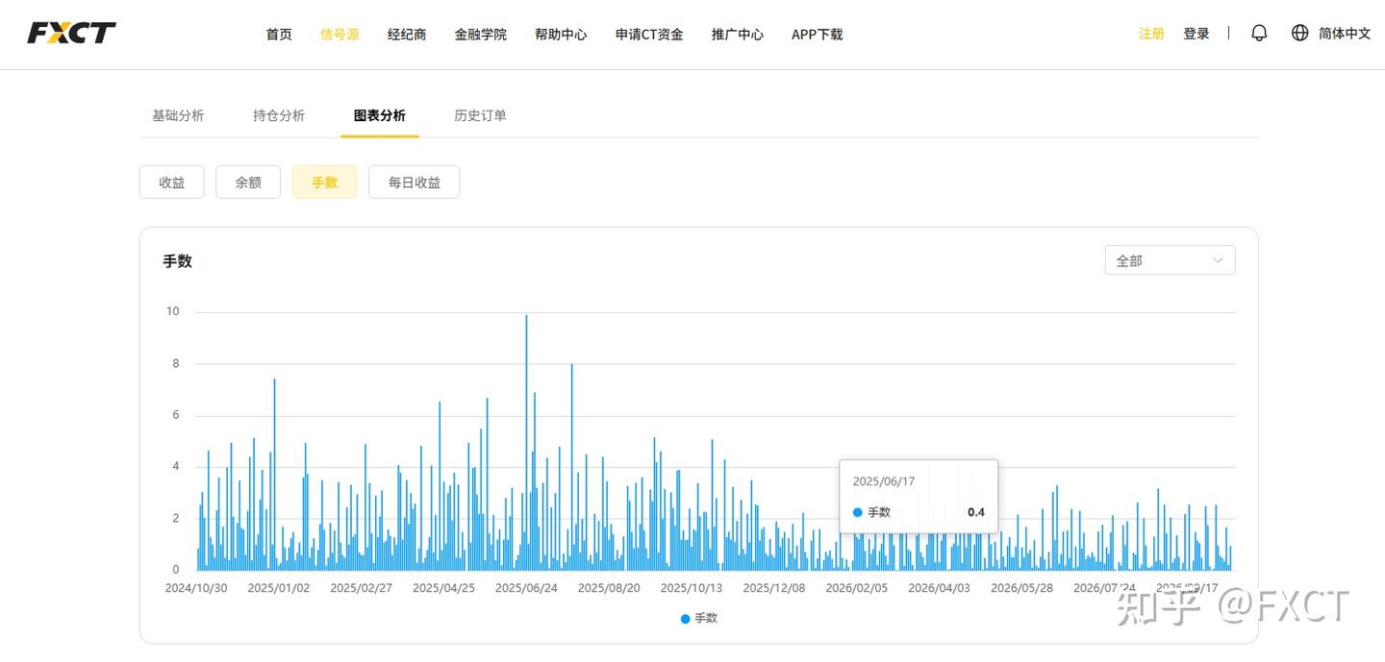The width and height of the screenshot is (1385, 662).
Task: Show the 余额 chart
Action: [248, 182]
